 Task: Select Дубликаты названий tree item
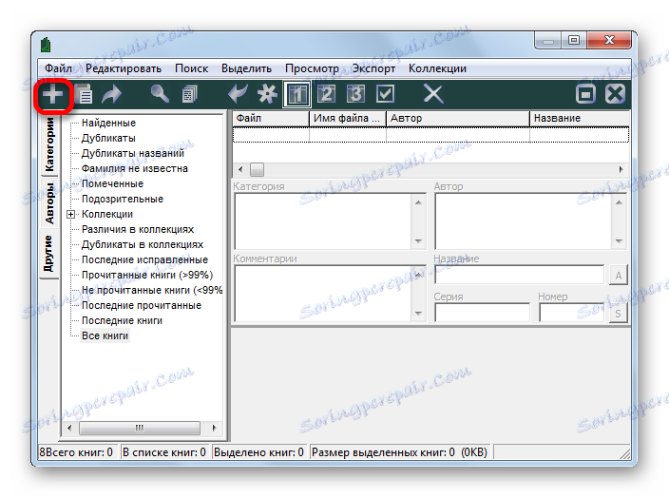tap(133, 153)
